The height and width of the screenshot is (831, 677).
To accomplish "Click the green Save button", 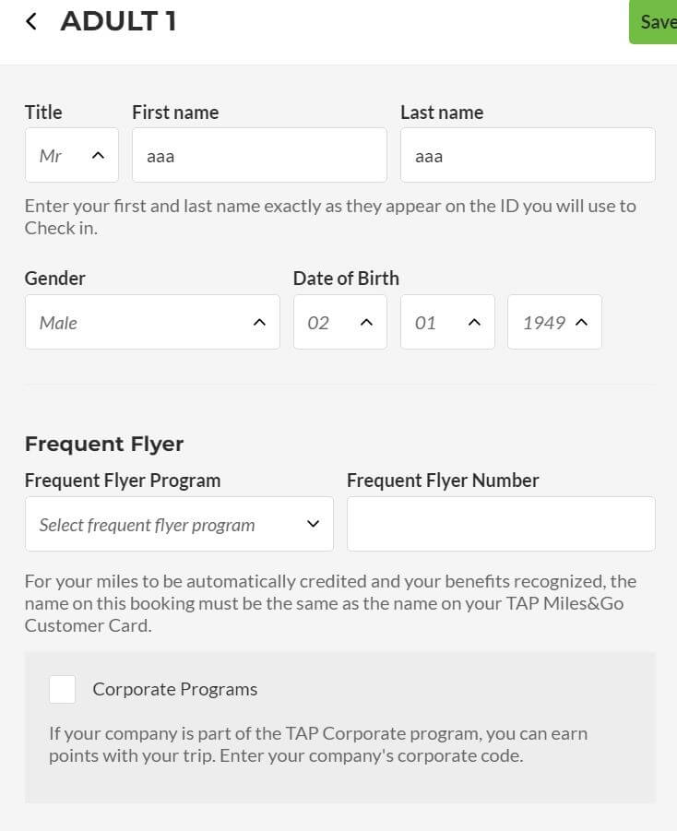I will click(x=653, y=22).
